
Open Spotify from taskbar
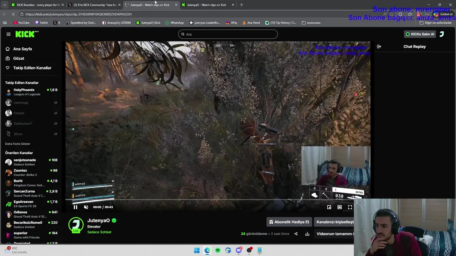[218, 250]
